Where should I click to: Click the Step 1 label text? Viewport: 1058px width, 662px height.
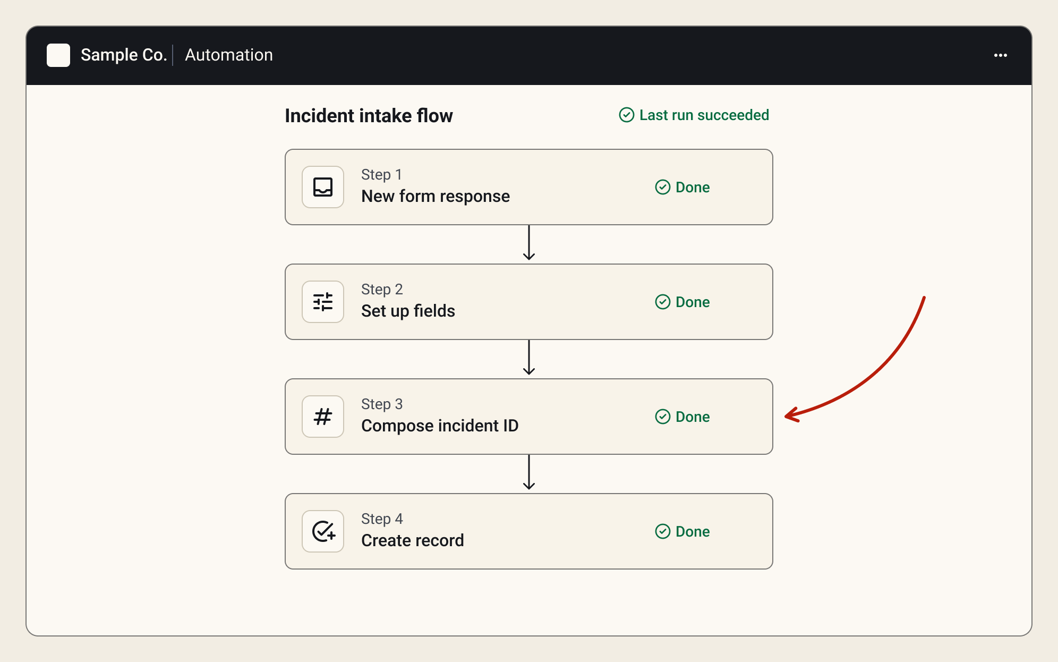coord(382,174)
